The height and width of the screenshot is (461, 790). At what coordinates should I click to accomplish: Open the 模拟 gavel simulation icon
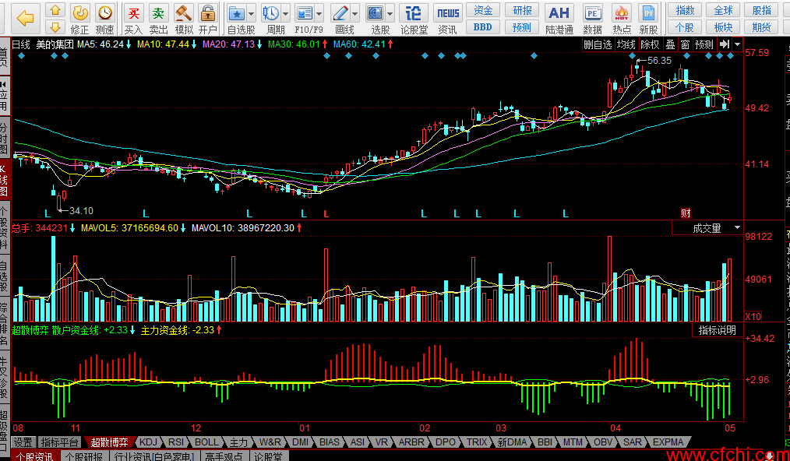click(x=183, y=14)
